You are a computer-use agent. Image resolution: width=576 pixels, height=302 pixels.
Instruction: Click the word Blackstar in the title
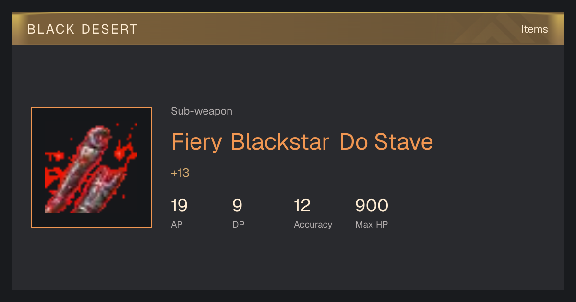click(x=280, y=142)
